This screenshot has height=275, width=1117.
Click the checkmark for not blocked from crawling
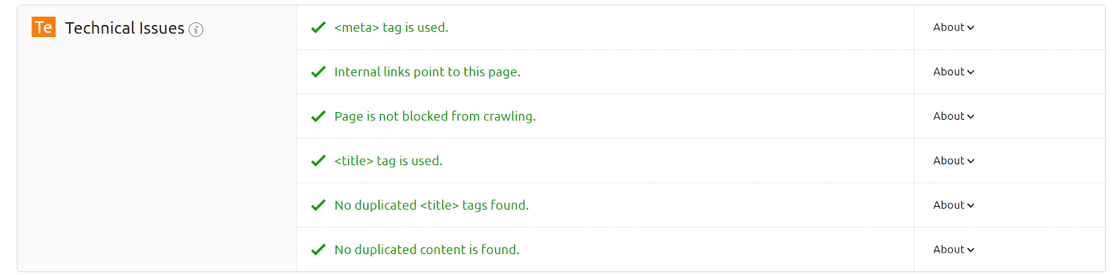pos(318,116)
